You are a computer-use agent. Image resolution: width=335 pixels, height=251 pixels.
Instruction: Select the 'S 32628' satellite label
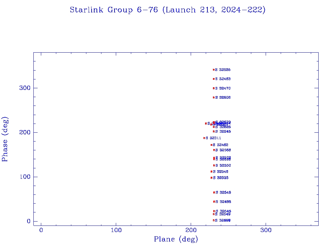click(223, 127)
